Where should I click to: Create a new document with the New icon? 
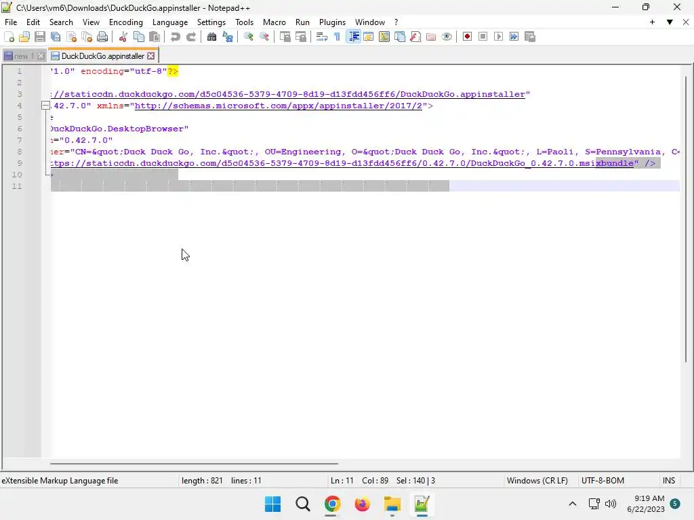(x=9, y=37)
